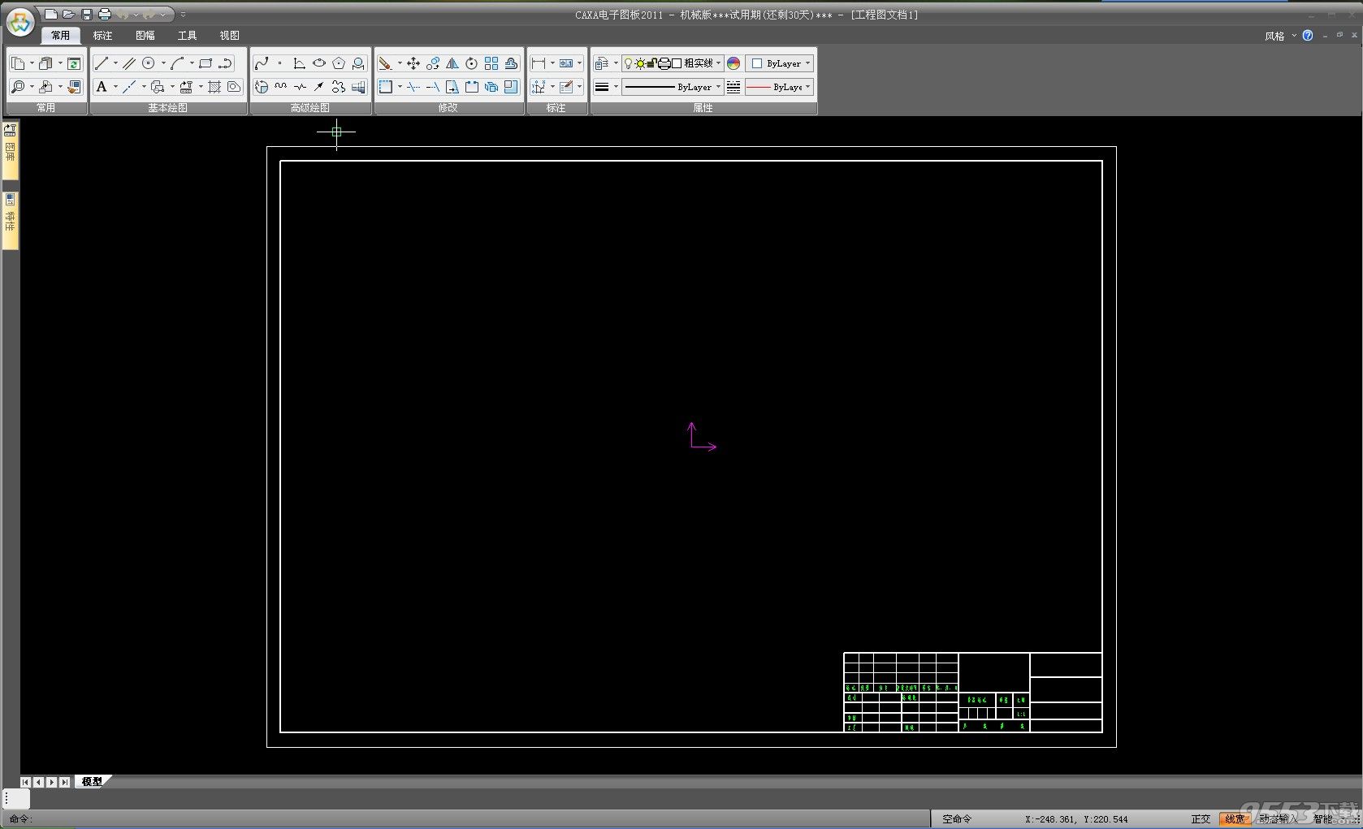Select the linear Dimension tool
Image resolution: width=1363 pixels, height=829 pixels.
[x=539, y=63]
